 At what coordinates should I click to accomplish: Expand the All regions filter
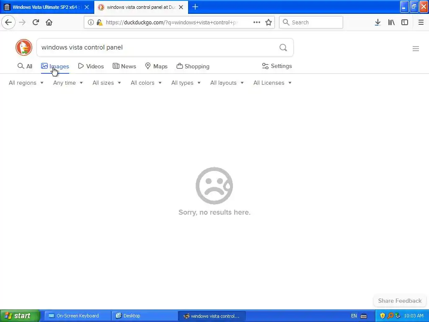tap(26, 83)
